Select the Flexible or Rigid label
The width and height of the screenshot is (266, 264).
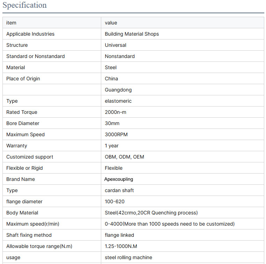pyautogui.click(x=24, y=168)
